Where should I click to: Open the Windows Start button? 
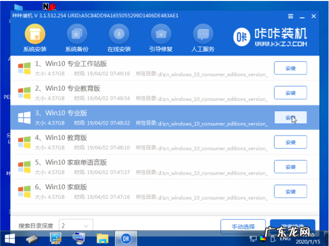(x=10, y=239)
